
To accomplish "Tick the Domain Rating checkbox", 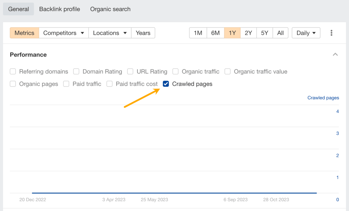I will point(76,71).
